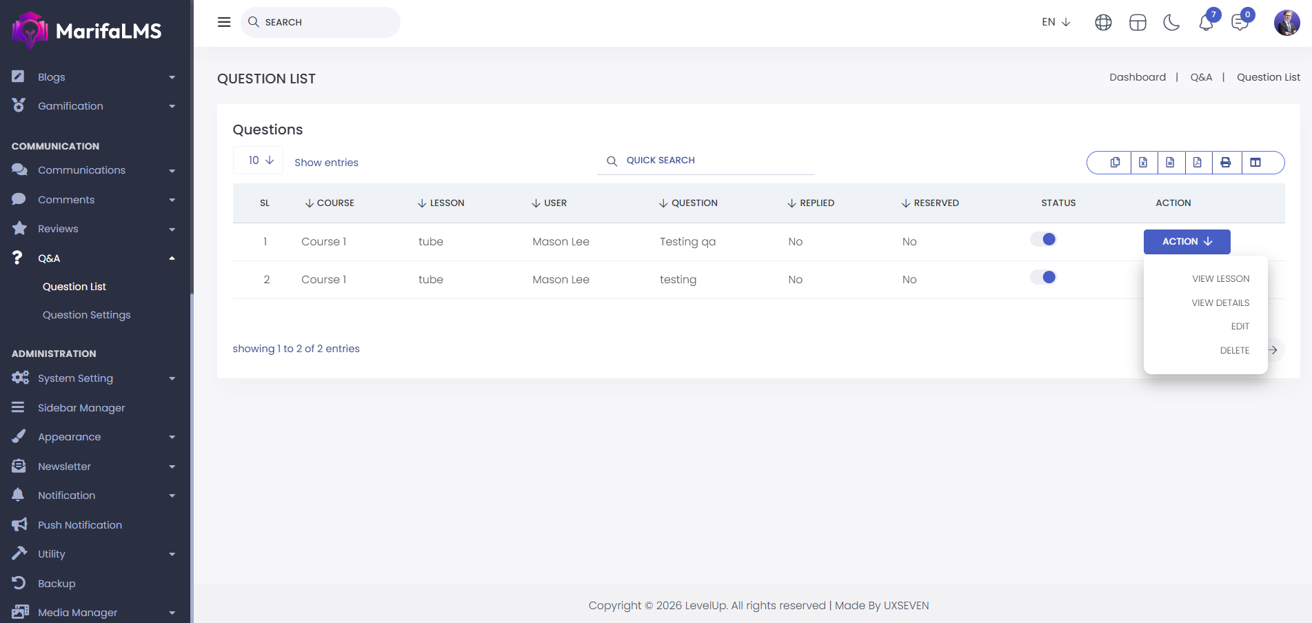Click the hamburger menu icon
The image size is (1312, 623).
coord(224,22)
